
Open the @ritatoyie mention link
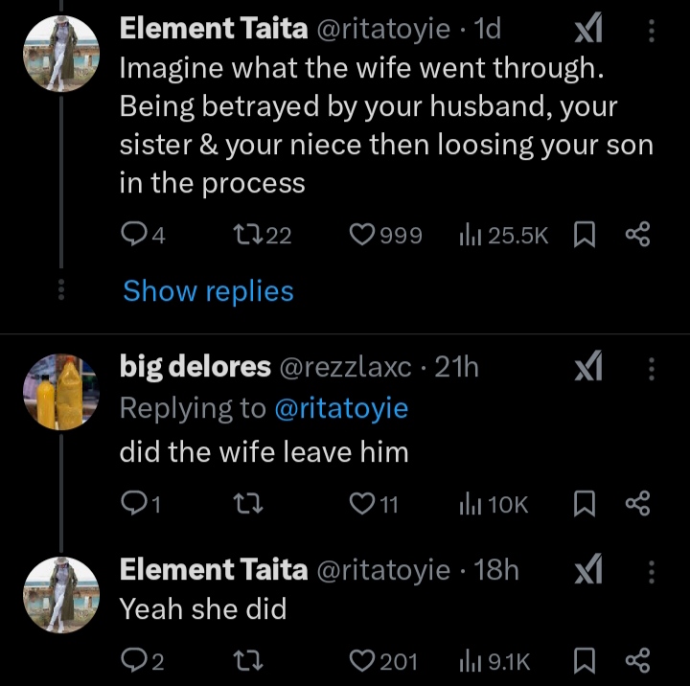pos(341,408)
